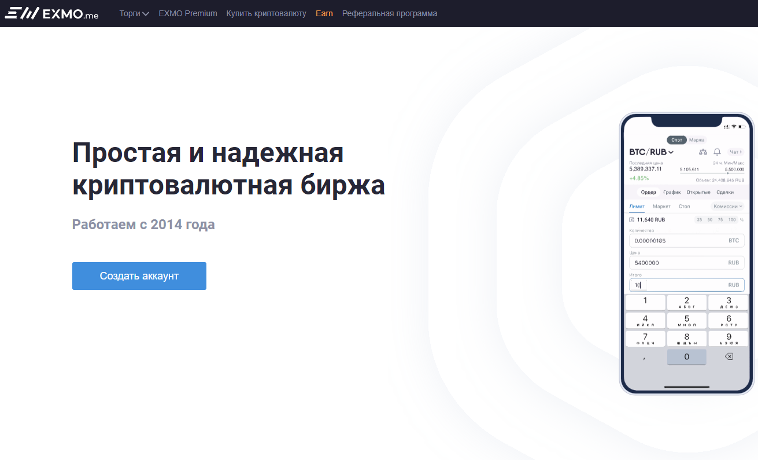This screenshot has width=758, height=460.
Task: Click the Wi-Fi icon in phone status bar
Action: click(x=734, y=126)
